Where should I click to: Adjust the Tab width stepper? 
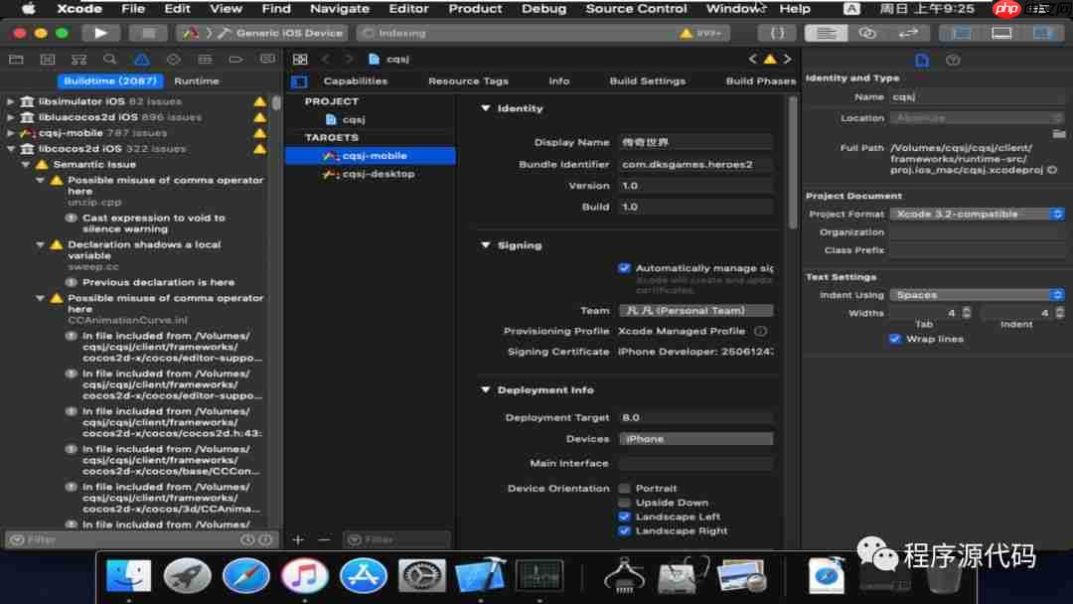click(966, 313)
